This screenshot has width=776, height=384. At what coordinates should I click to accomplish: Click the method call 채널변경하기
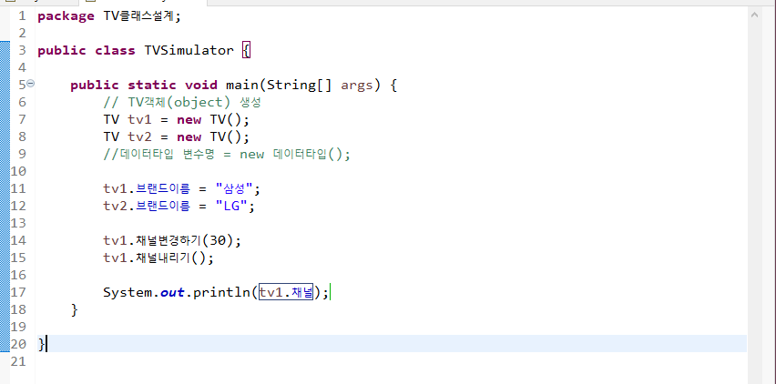coord(168,240)
